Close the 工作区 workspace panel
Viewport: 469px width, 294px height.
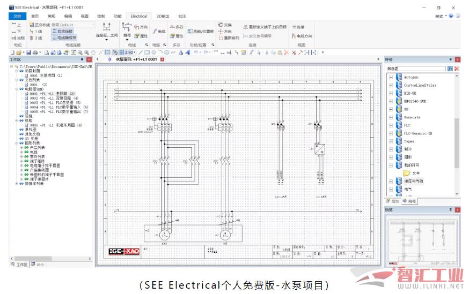point(89,59)
